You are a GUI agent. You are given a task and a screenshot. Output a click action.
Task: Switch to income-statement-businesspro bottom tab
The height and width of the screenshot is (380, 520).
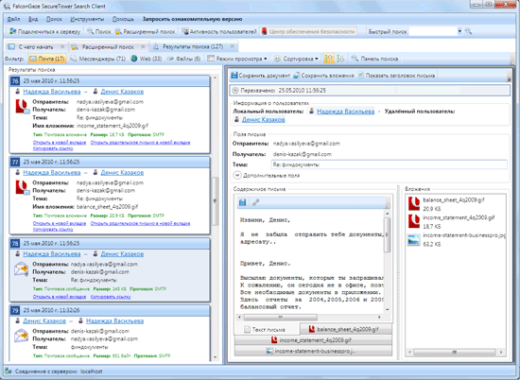coord(313,351)
